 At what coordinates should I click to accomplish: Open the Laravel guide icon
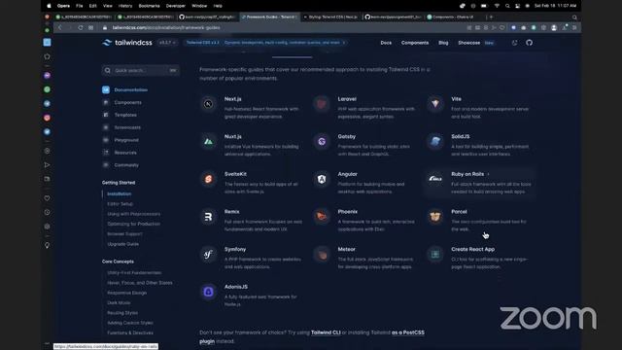(x=322, y=104)
